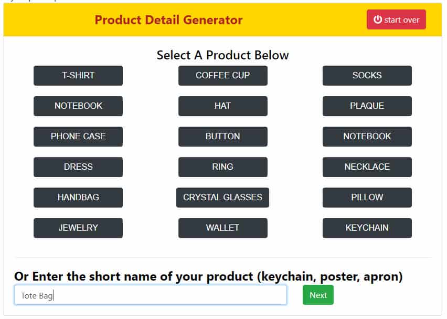Select the T-SHIRT product button

pyautogui.click(x=78, y=76)
